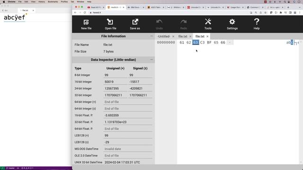
Task: Click the Save as icon
Action: [x=135, y=22]
